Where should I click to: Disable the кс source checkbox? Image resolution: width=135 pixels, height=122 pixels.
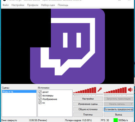click(40, 103)
